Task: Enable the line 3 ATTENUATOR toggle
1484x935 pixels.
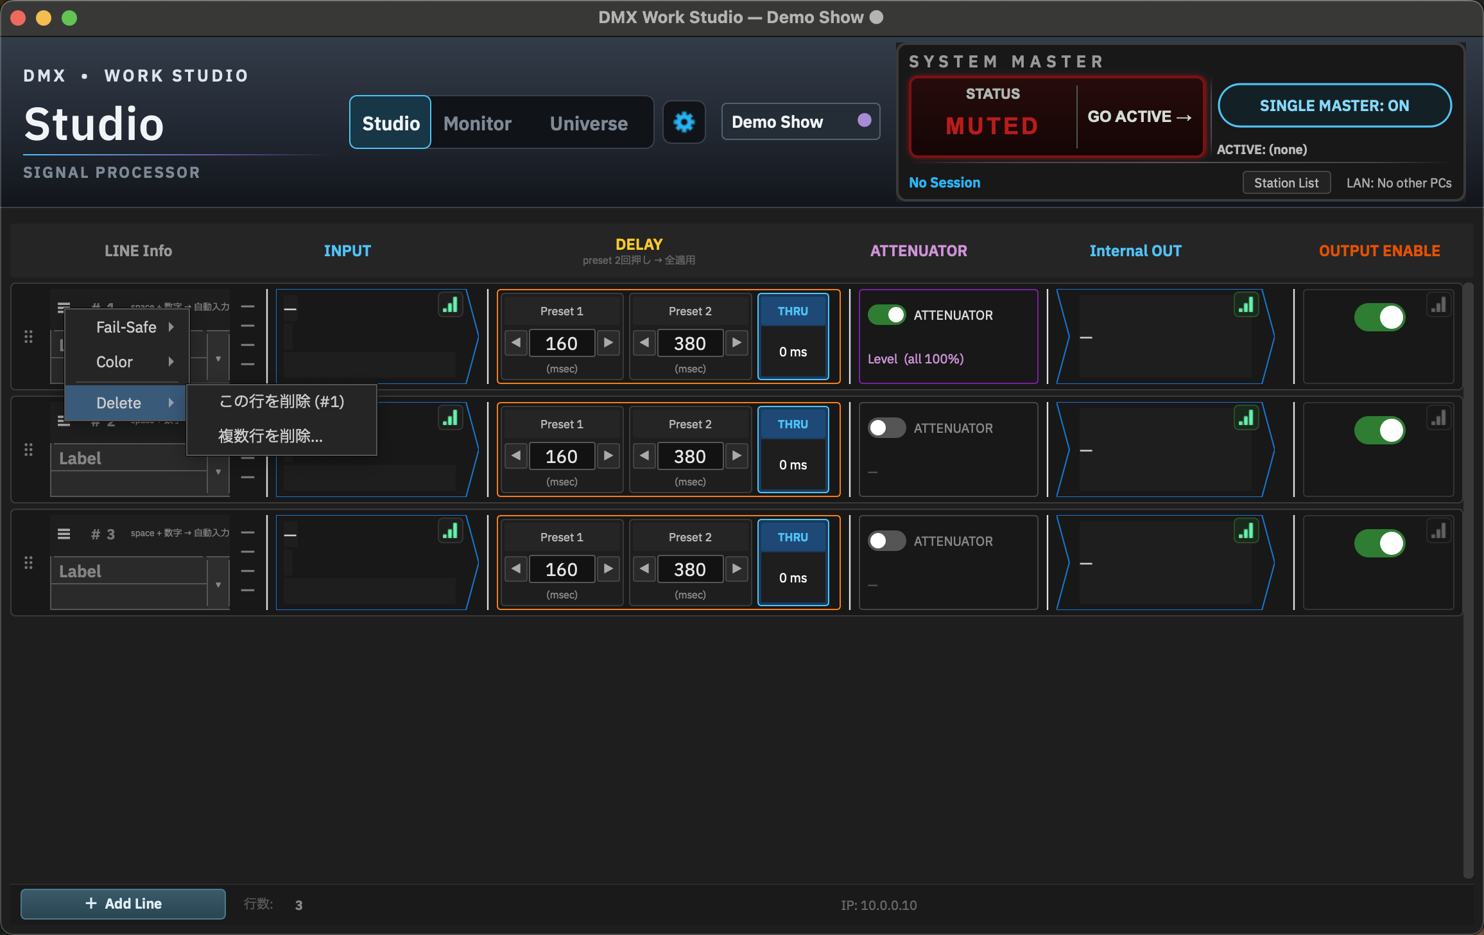Action: (x=886, y=541)
